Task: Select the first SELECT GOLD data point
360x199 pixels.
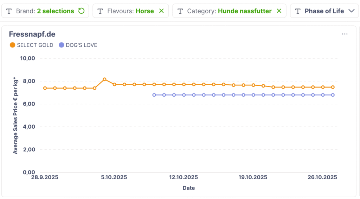Action: [x=45, y=88]
